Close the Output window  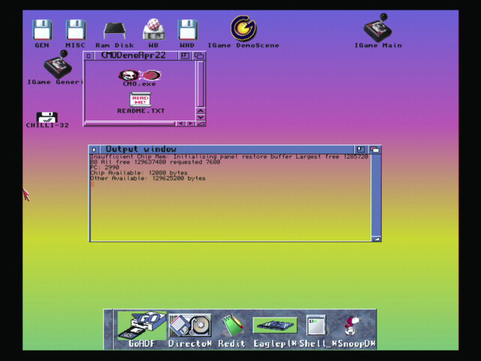tap(94, 150)
